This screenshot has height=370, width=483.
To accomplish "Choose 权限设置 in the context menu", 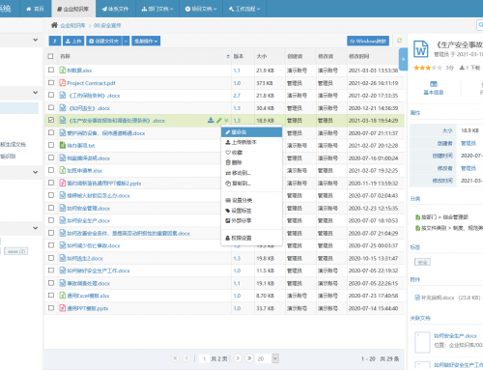I will pos(251,238).
